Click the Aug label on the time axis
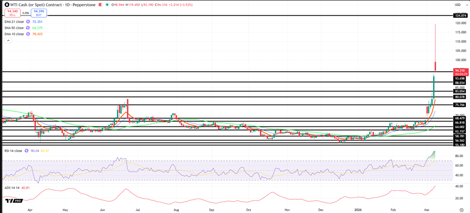Image resolution: width=470 pixels, height=213 pixels. [x=177, y=210]
